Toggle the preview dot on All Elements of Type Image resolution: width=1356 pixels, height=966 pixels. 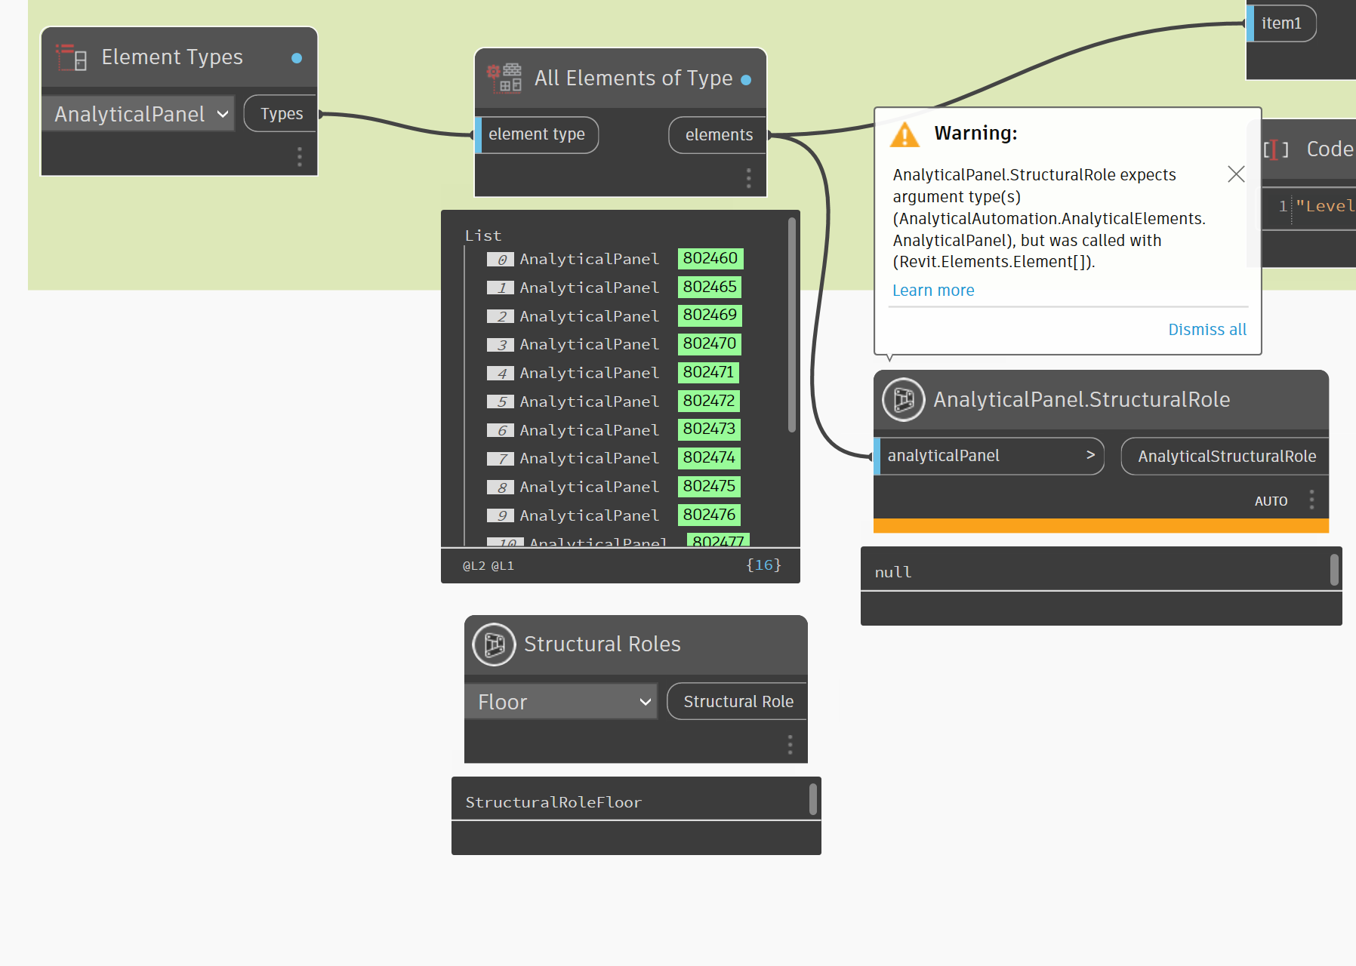[745, 78]
